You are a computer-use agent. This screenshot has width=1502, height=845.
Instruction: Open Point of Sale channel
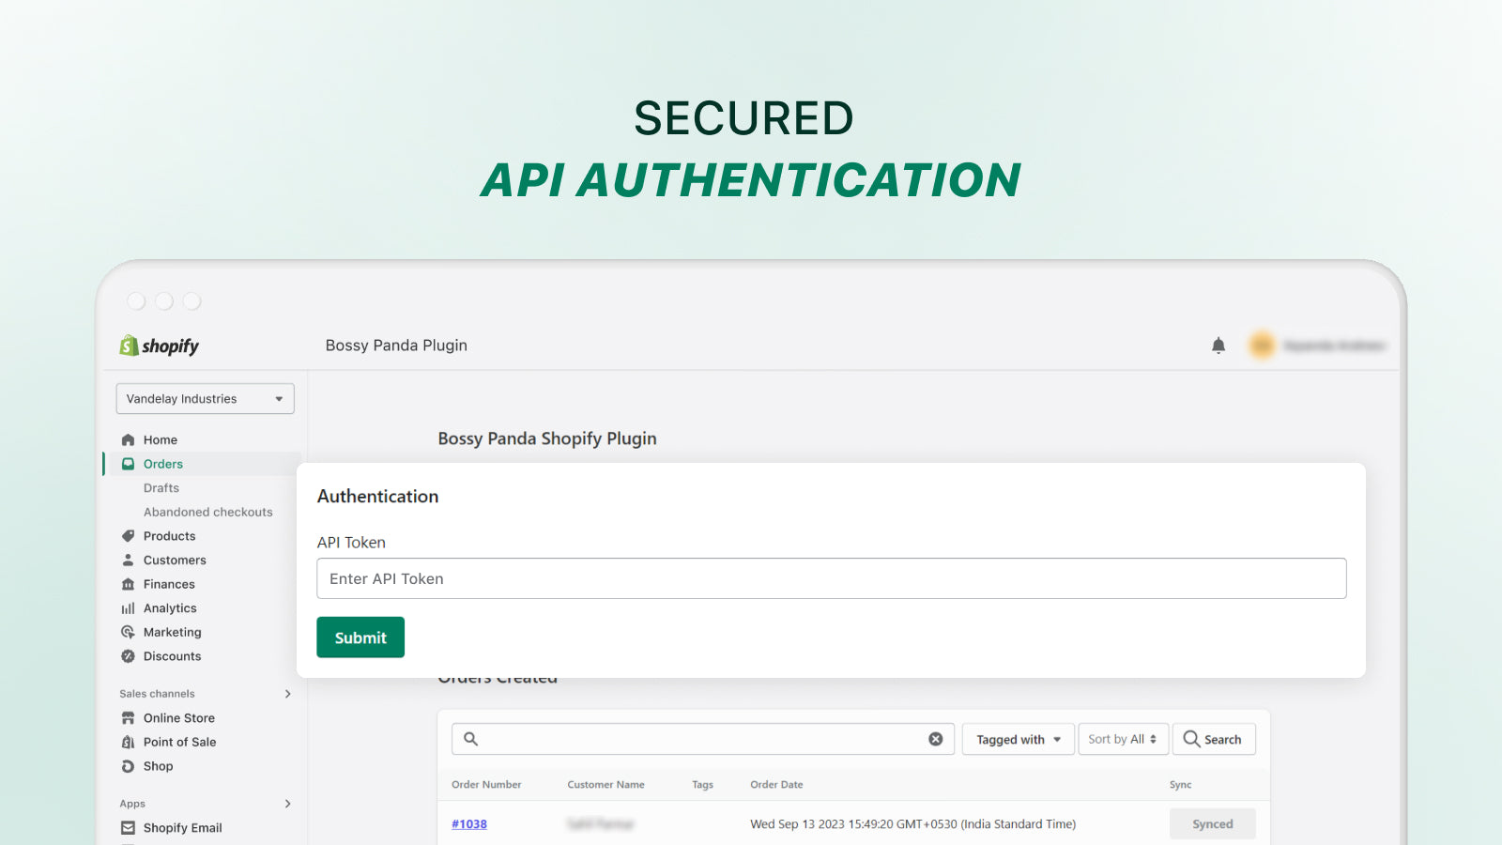pos(180,742)
